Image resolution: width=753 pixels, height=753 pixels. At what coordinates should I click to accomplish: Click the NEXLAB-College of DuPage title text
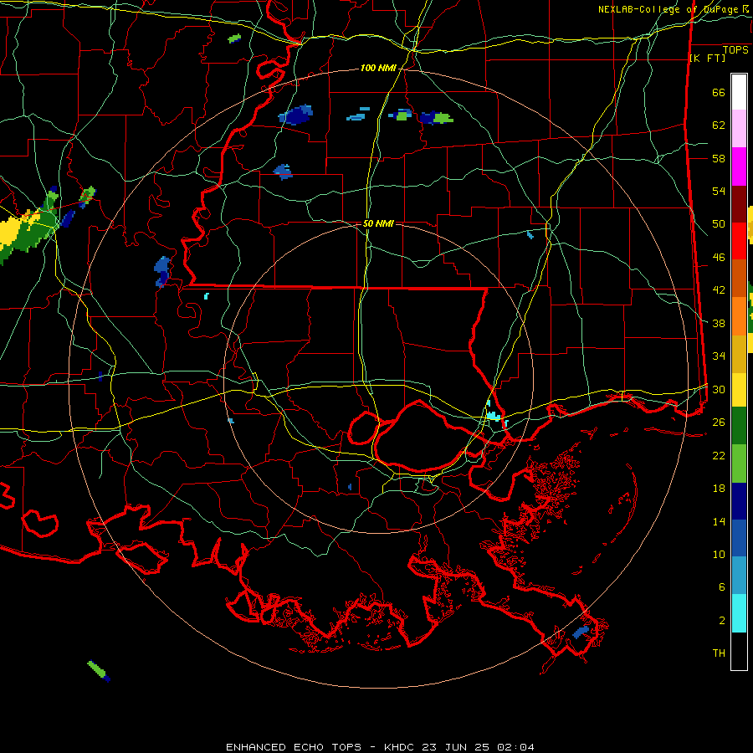pos(669,9)
